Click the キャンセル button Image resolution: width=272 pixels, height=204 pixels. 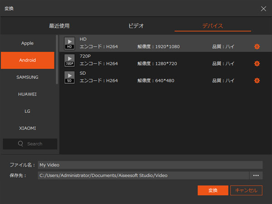click(x=247, y=190)
